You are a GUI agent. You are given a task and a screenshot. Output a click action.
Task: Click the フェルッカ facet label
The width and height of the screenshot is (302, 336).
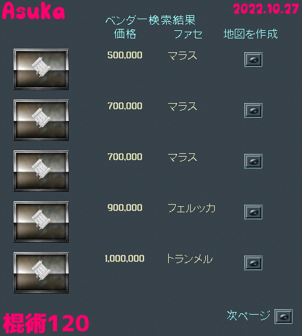pyautogui.click(x=191, y=208)
